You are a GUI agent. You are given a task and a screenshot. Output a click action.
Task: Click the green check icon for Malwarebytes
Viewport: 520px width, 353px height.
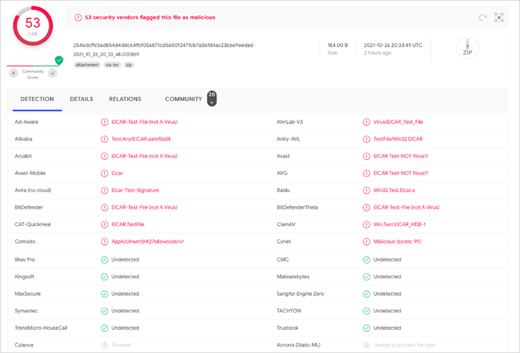tap(367, 277)
